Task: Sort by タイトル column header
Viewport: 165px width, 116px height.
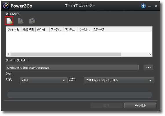Action: click(x=43, y=29)
